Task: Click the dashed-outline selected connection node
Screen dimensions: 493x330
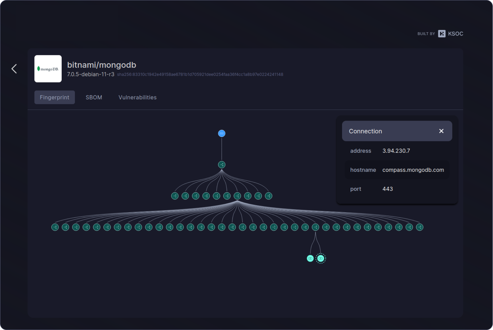Action: coord(321,258)
